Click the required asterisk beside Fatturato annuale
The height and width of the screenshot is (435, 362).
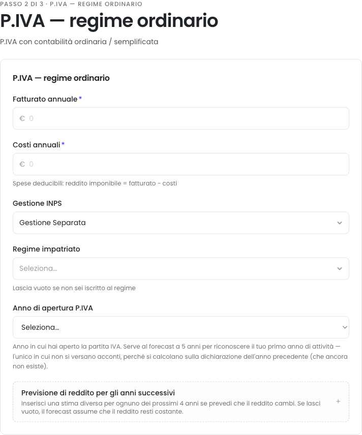click(x=80, y=98)
